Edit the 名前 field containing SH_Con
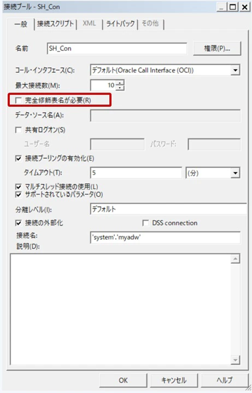The height and width of the screenshot is (393, 252). (117, 49)
